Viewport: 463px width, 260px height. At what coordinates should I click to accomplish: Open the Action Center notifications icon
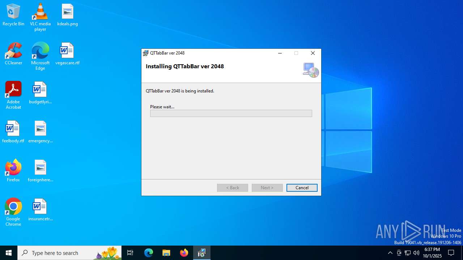click(x=451, y=253)
